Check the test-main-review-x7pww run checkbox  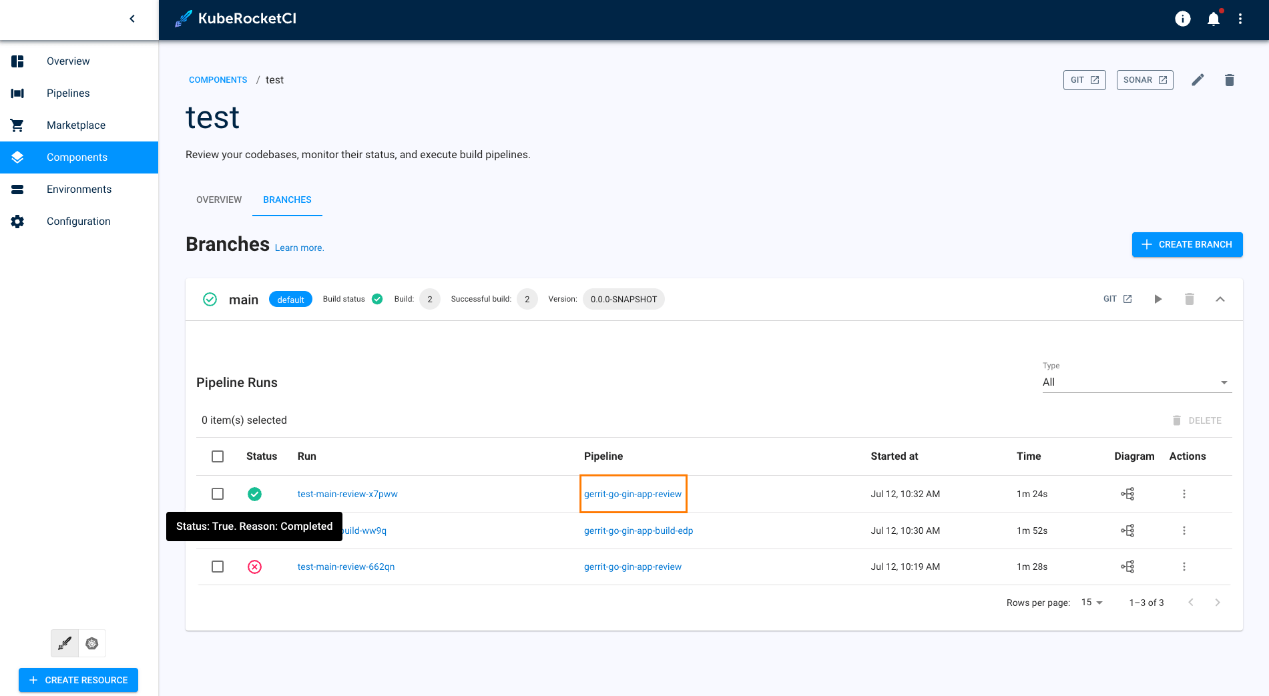[218, 494]
